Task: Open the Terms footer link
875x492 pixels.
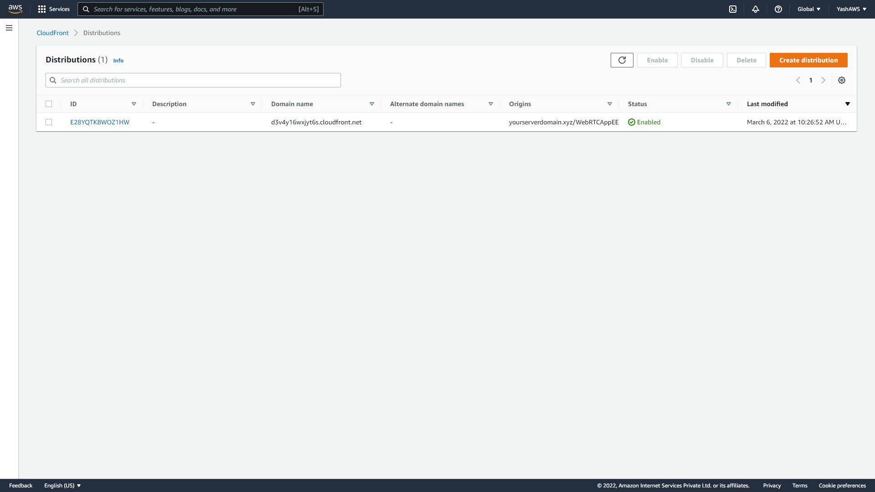Action: [x=799, y=486]
